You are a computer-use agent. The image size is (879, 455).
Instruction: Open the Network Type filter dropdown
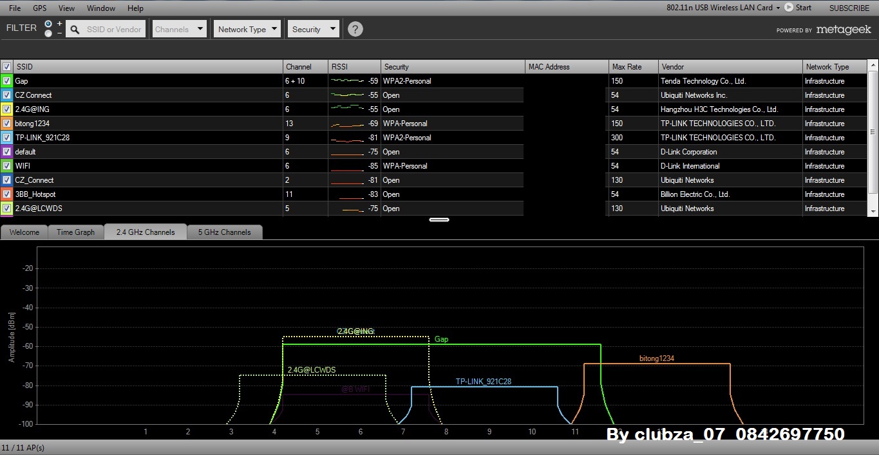[248, 29]
